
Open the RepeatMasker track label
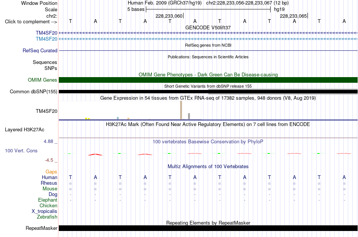click(41, 228)
